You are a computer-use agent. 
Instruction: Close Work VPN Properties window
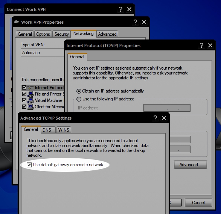[x=144, y=22]
